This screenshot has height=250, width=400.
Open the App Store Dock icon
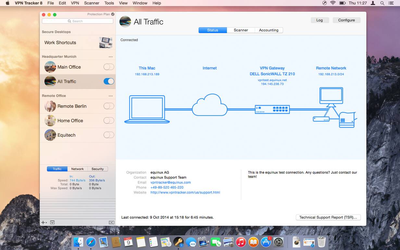click(266, 242)
